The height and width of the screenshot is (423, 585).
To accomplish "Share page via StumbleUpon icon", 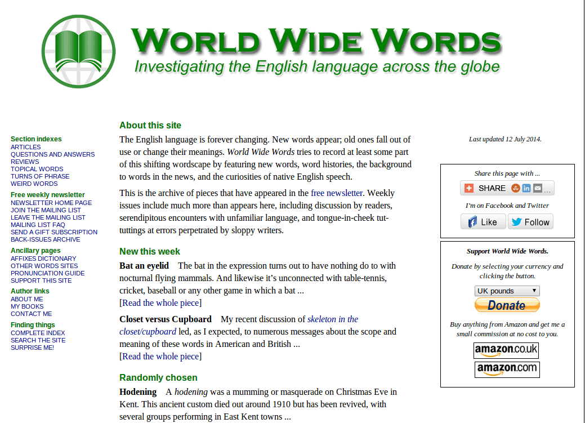I will (516, 188).
